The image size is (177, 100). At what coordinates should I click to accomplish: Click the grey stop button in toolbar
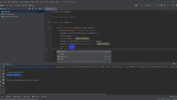tap(170, 5)
